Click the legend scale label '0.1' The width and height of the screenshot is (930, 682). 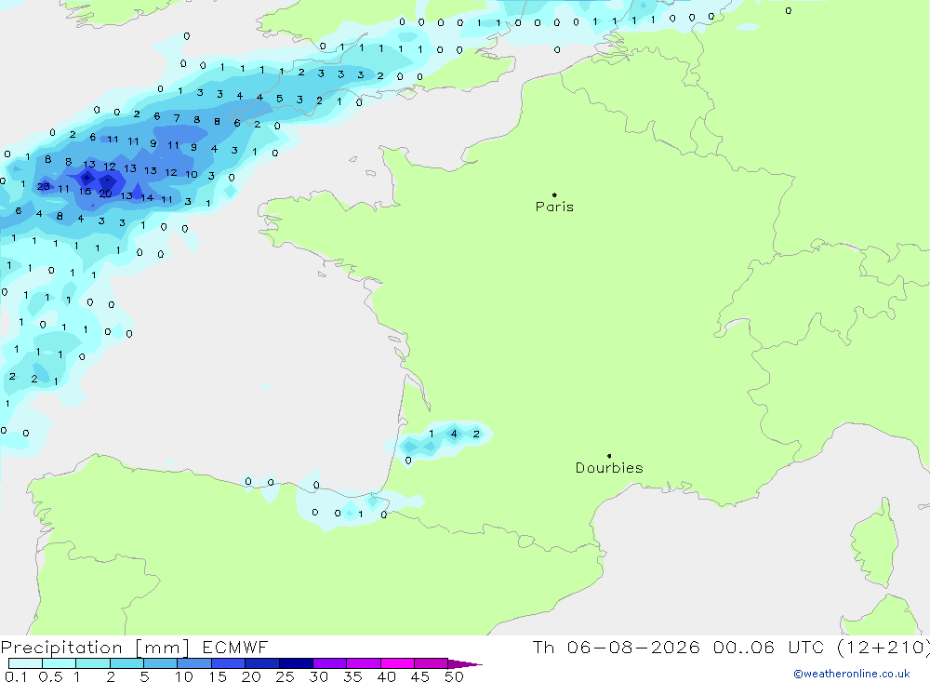16,676
